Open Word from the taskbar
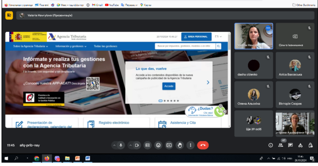The image size is (318, 166). coord(88,158)
